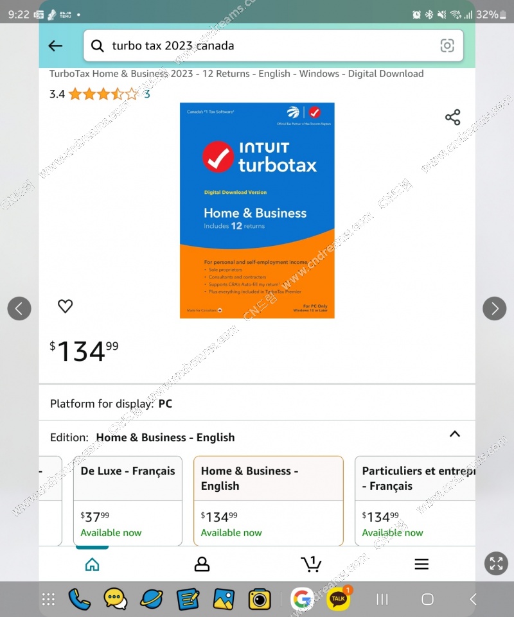Go to next image with right arrow
The width and height of the screenshot is (514, 617).
[494, 308]
